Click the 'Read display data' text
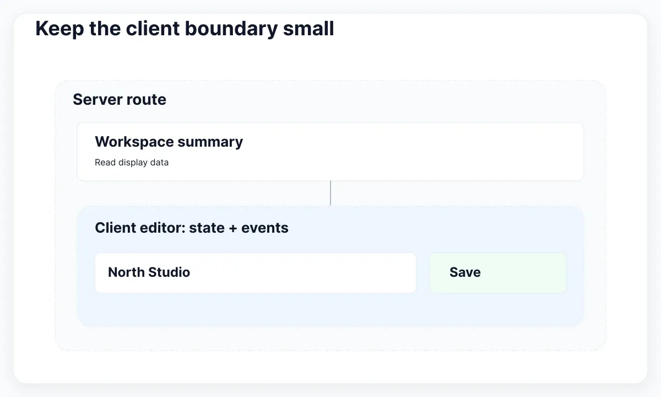The width and height of the screenshot is (661, 397). point(132,163)
